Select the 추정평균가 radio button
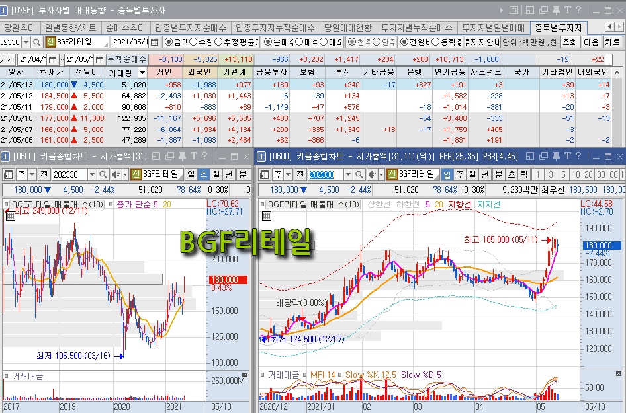Screen dimensions: 626x413 click(x=218, y=42)
